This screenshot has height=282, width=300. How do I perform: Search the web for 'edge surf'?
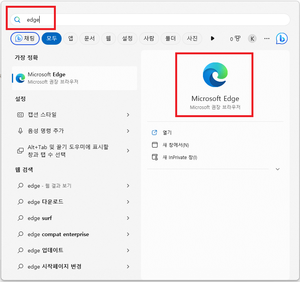point(75,218)
